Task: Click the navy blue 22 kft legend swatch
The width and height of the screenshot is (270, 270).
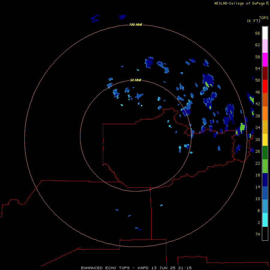Action: [x=265, y=180]
